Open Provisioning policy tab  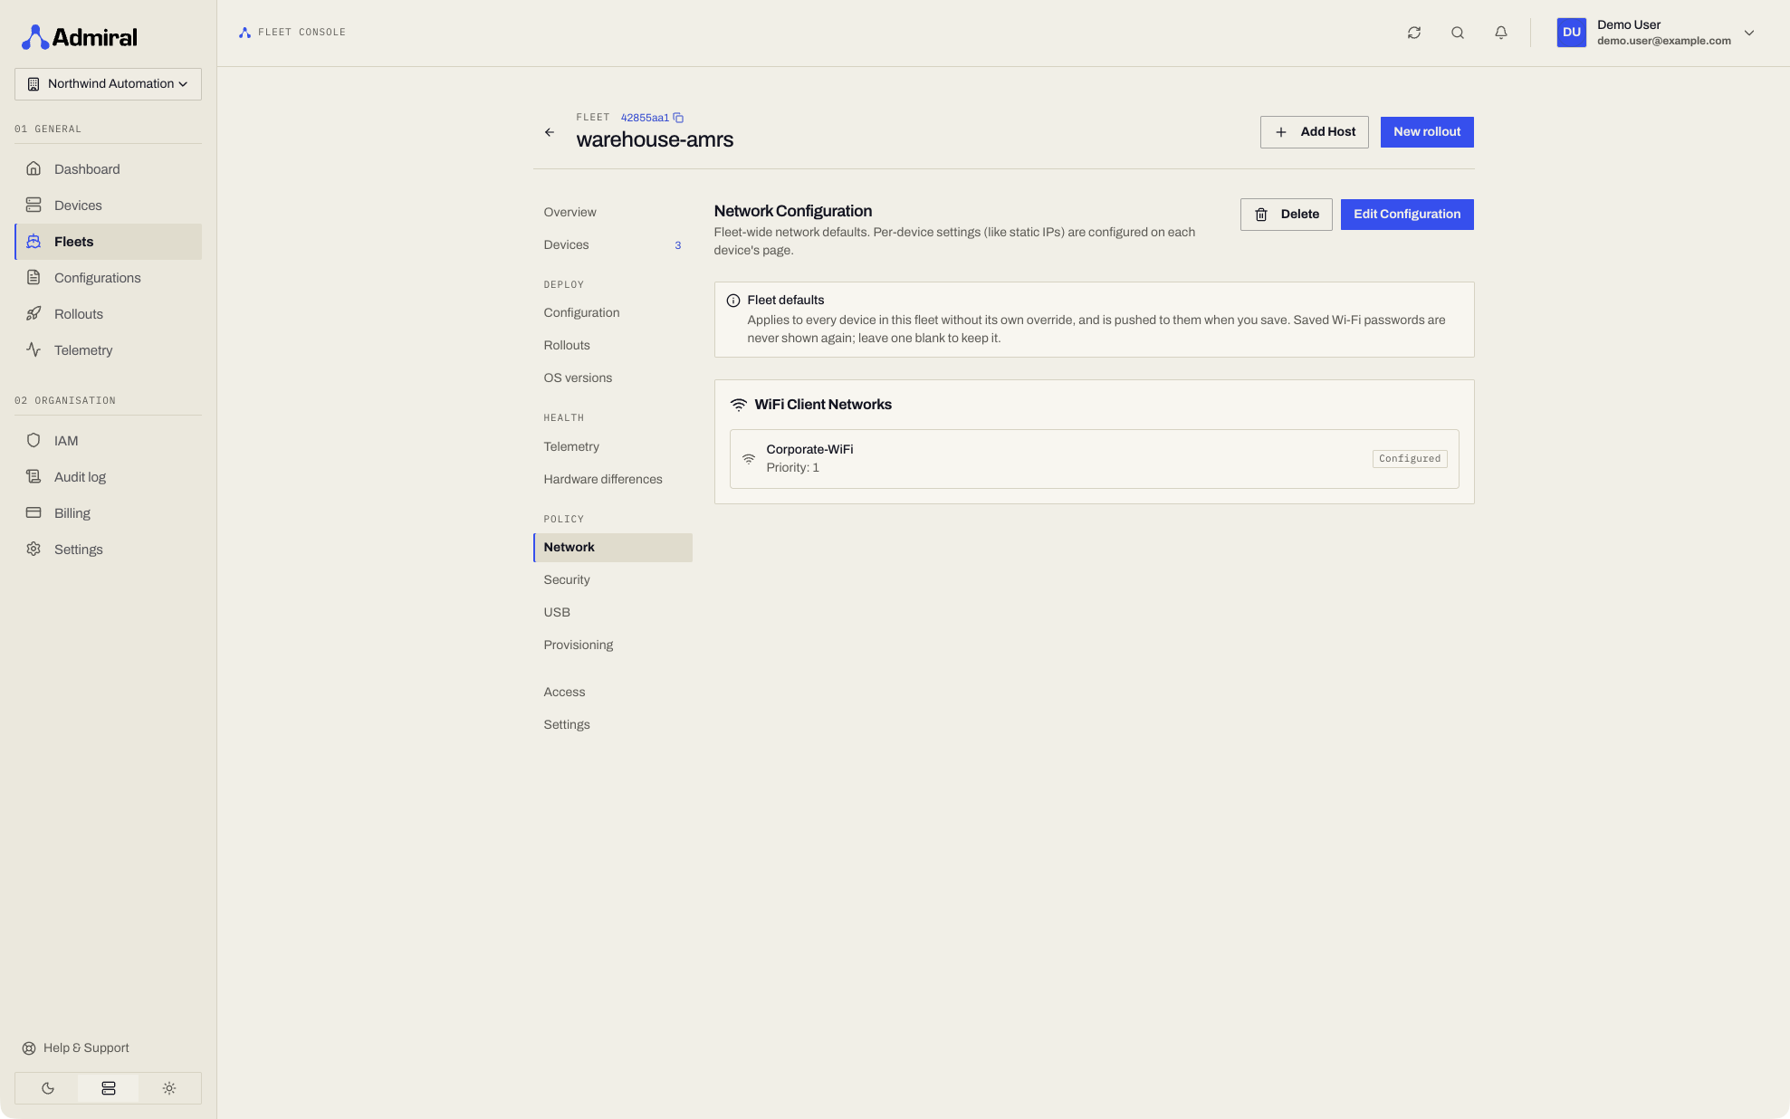(613, 646)
